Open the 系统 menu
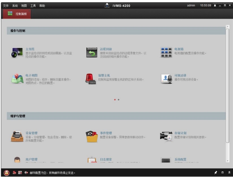The height and width of the screenshot is (177, 233). (15, 6)
